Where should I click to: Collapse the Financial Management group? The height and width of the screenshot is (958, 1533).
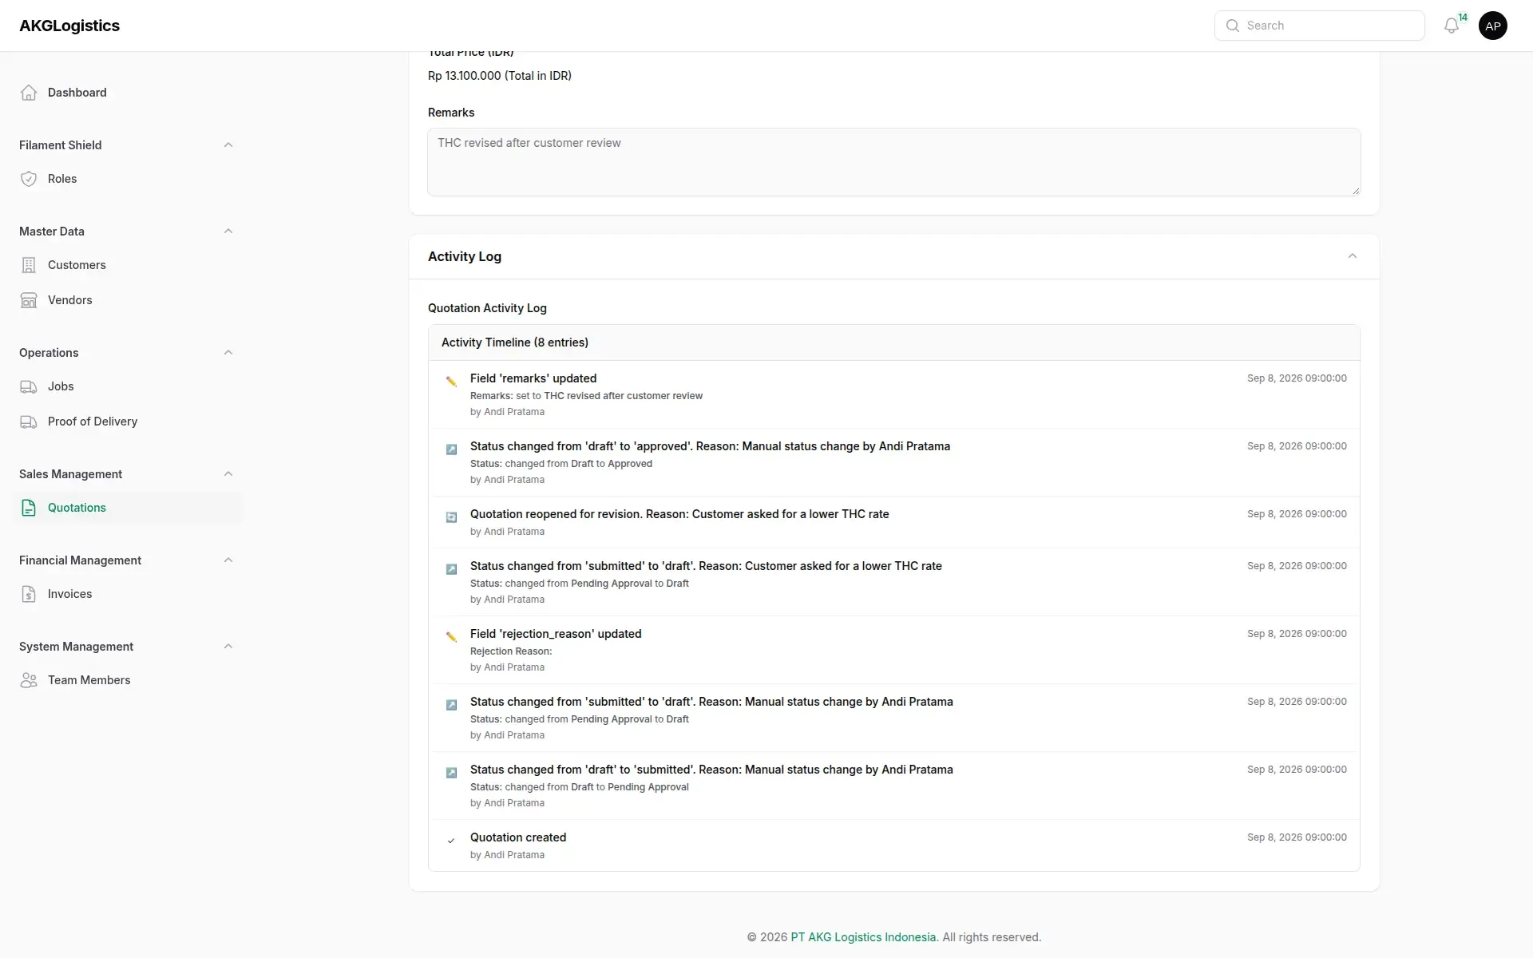click(228, 560)
